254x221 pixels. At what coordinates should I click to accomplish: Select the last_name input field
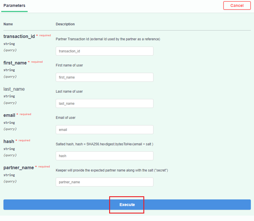click(x=104, y=104)
